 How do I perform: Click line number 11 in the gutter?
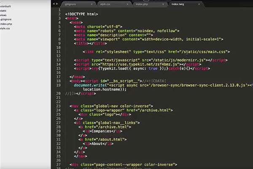coord(58,52)
